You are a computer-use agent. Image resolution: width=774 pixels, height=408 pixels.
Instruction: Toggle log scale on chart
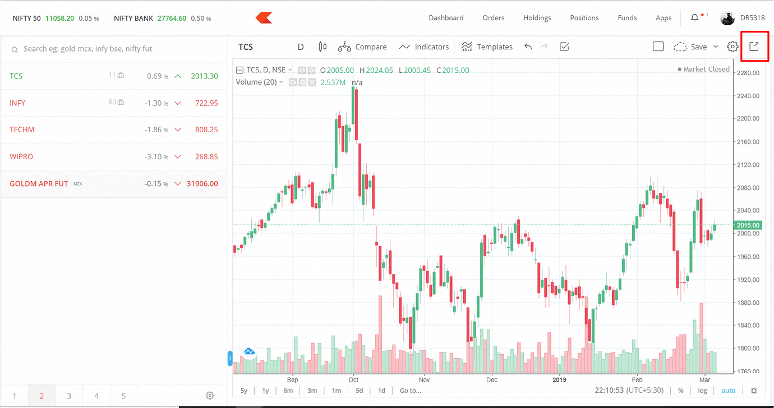point(703,391)
